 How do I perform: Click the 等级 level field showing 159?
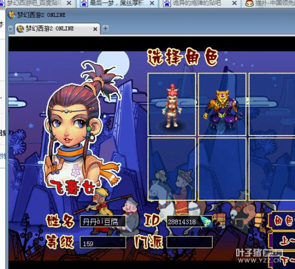click(103, 242)
